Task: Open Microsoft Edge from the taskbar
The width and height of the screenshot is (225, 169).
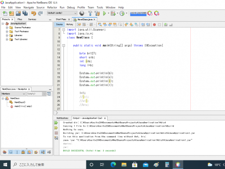Action: point(113,164)
